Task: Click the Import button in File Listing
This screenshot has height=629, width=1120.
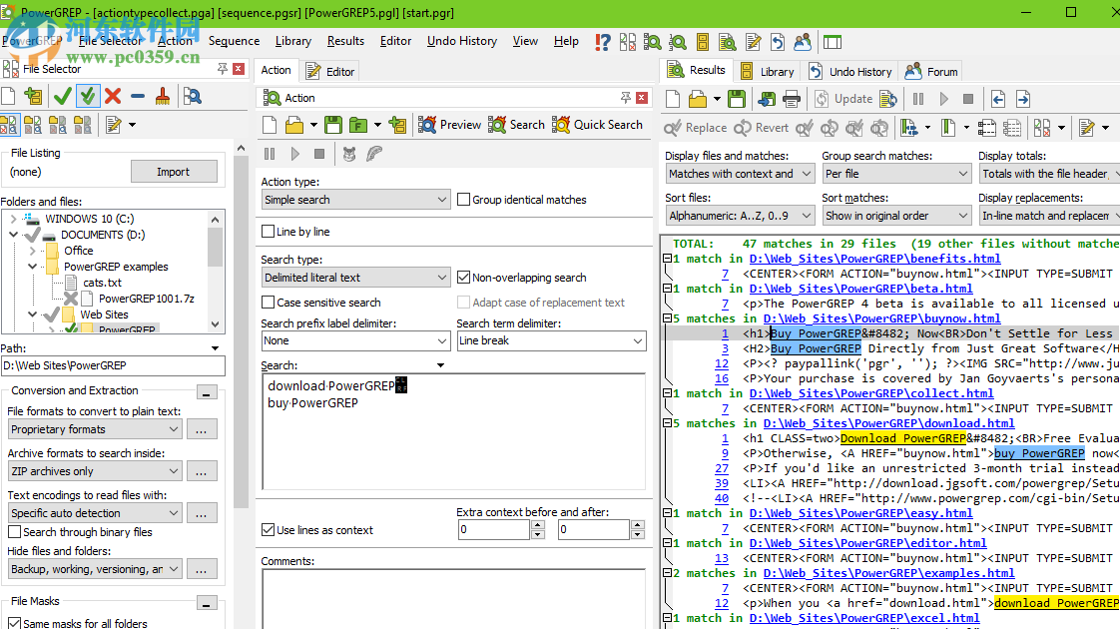Action: 174,171
